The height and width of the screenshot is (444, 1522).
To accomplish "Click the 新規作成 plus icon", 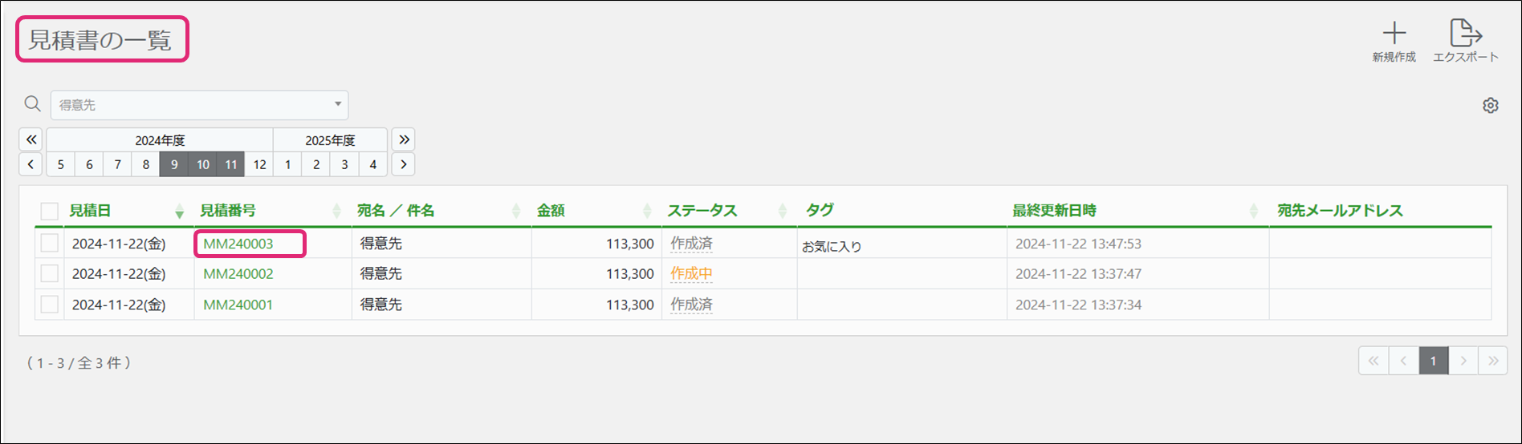I will point(1394,34).
